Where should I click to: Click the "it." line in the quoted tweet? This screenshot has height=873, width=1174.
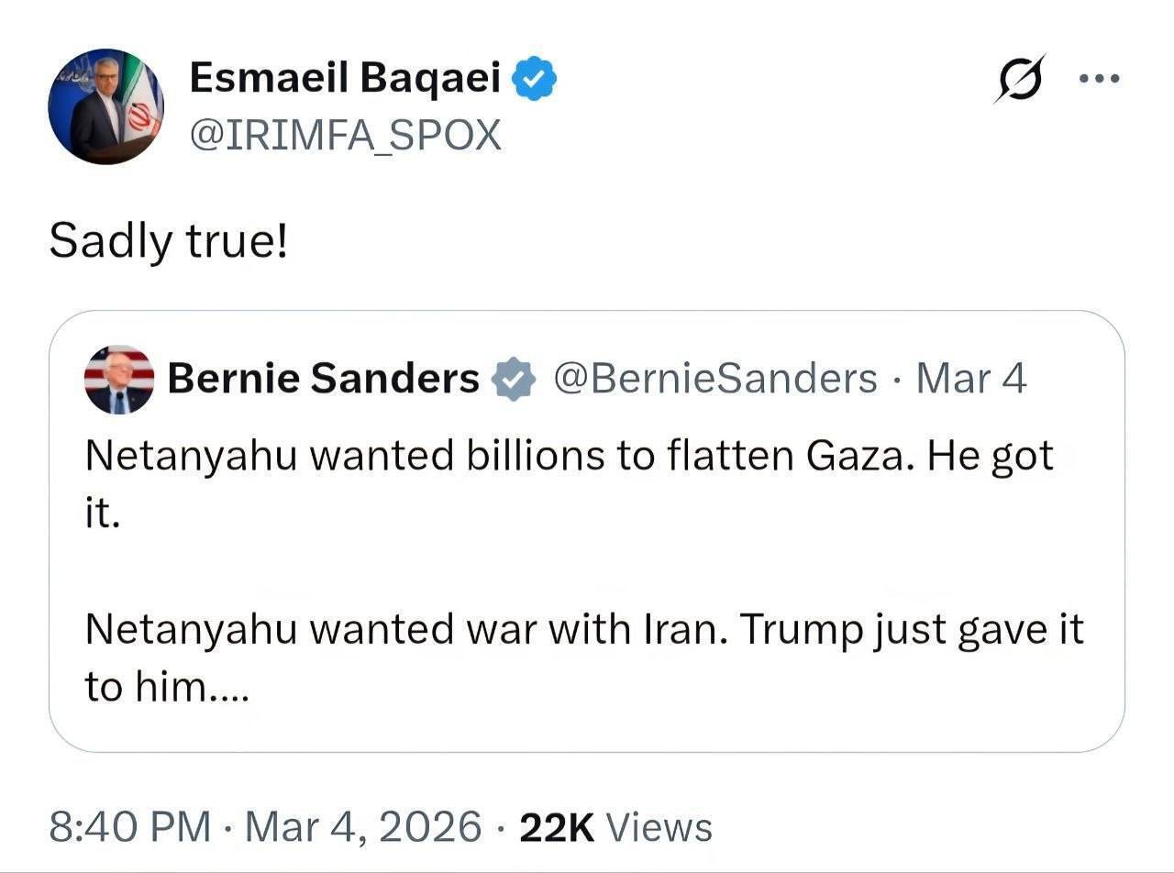103,513
